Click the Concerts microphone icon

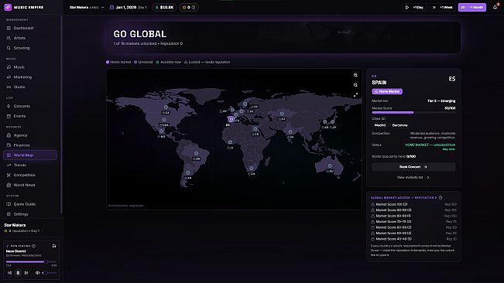(x=9, y=106)
